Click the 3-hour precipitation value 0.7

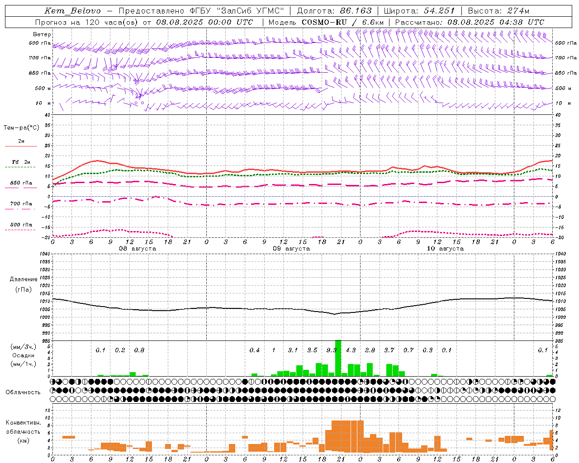pos(408,350)
